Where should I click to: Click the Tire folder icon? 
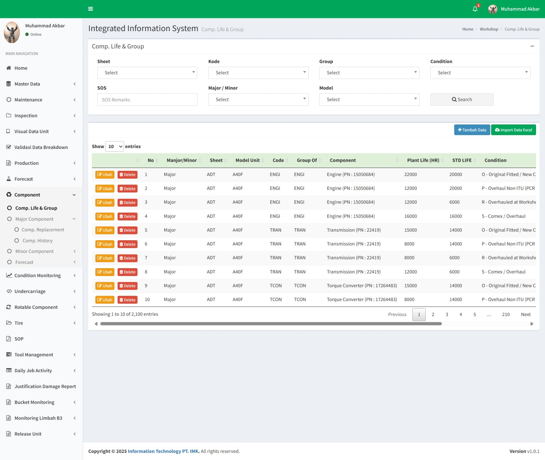(x=9, y=323)
